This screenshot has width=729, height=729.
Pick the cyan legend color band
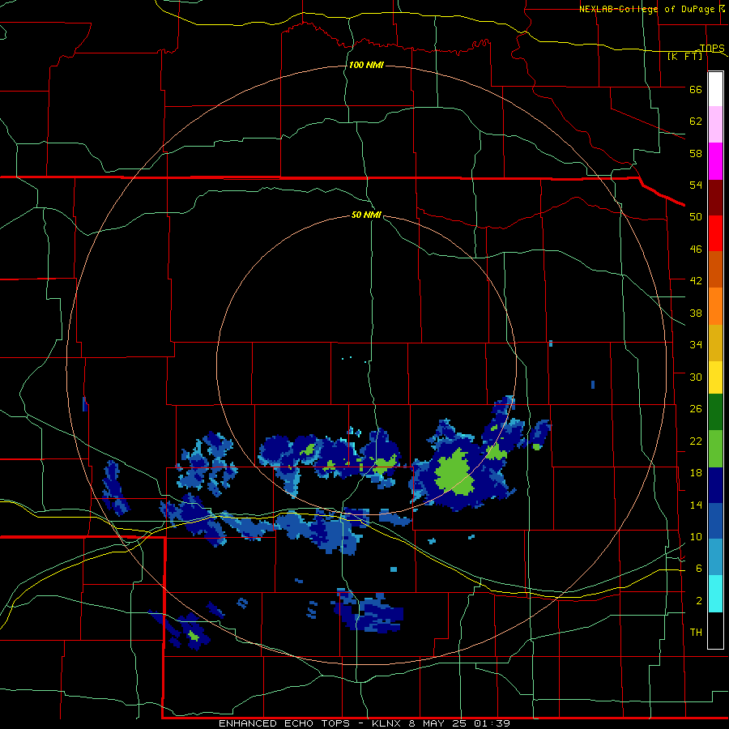pos(715,594)
